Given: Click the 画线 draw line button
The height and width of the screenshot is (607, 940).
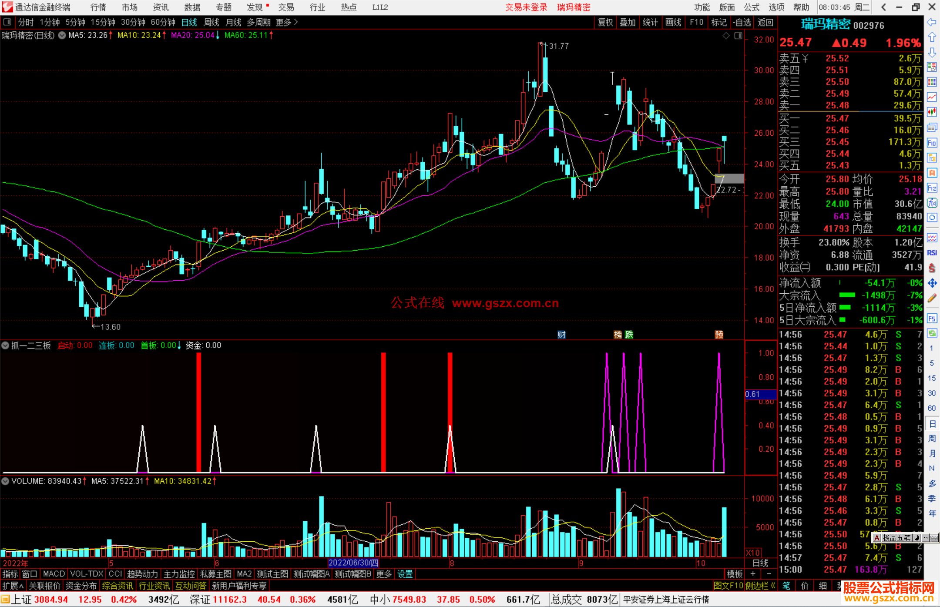Looking at the screenshot, I should click(673, 22).
